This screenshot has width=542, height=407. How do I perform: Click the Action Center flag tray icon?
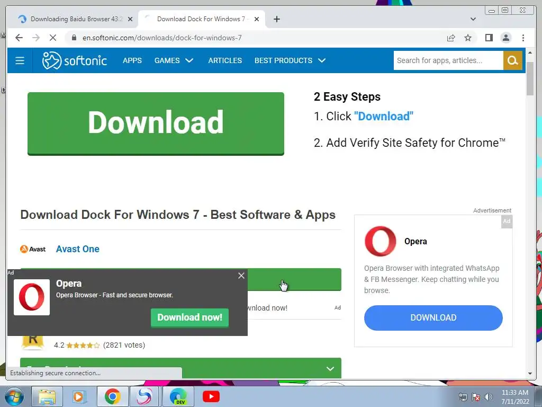click(476, 397)
